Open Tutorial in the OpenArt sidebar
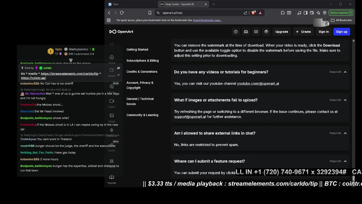 [112, 180]
